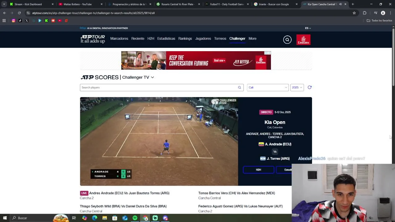Click the magnifier inside Search players field
This screenshot has height=222, width=395.
click(239, 88)
